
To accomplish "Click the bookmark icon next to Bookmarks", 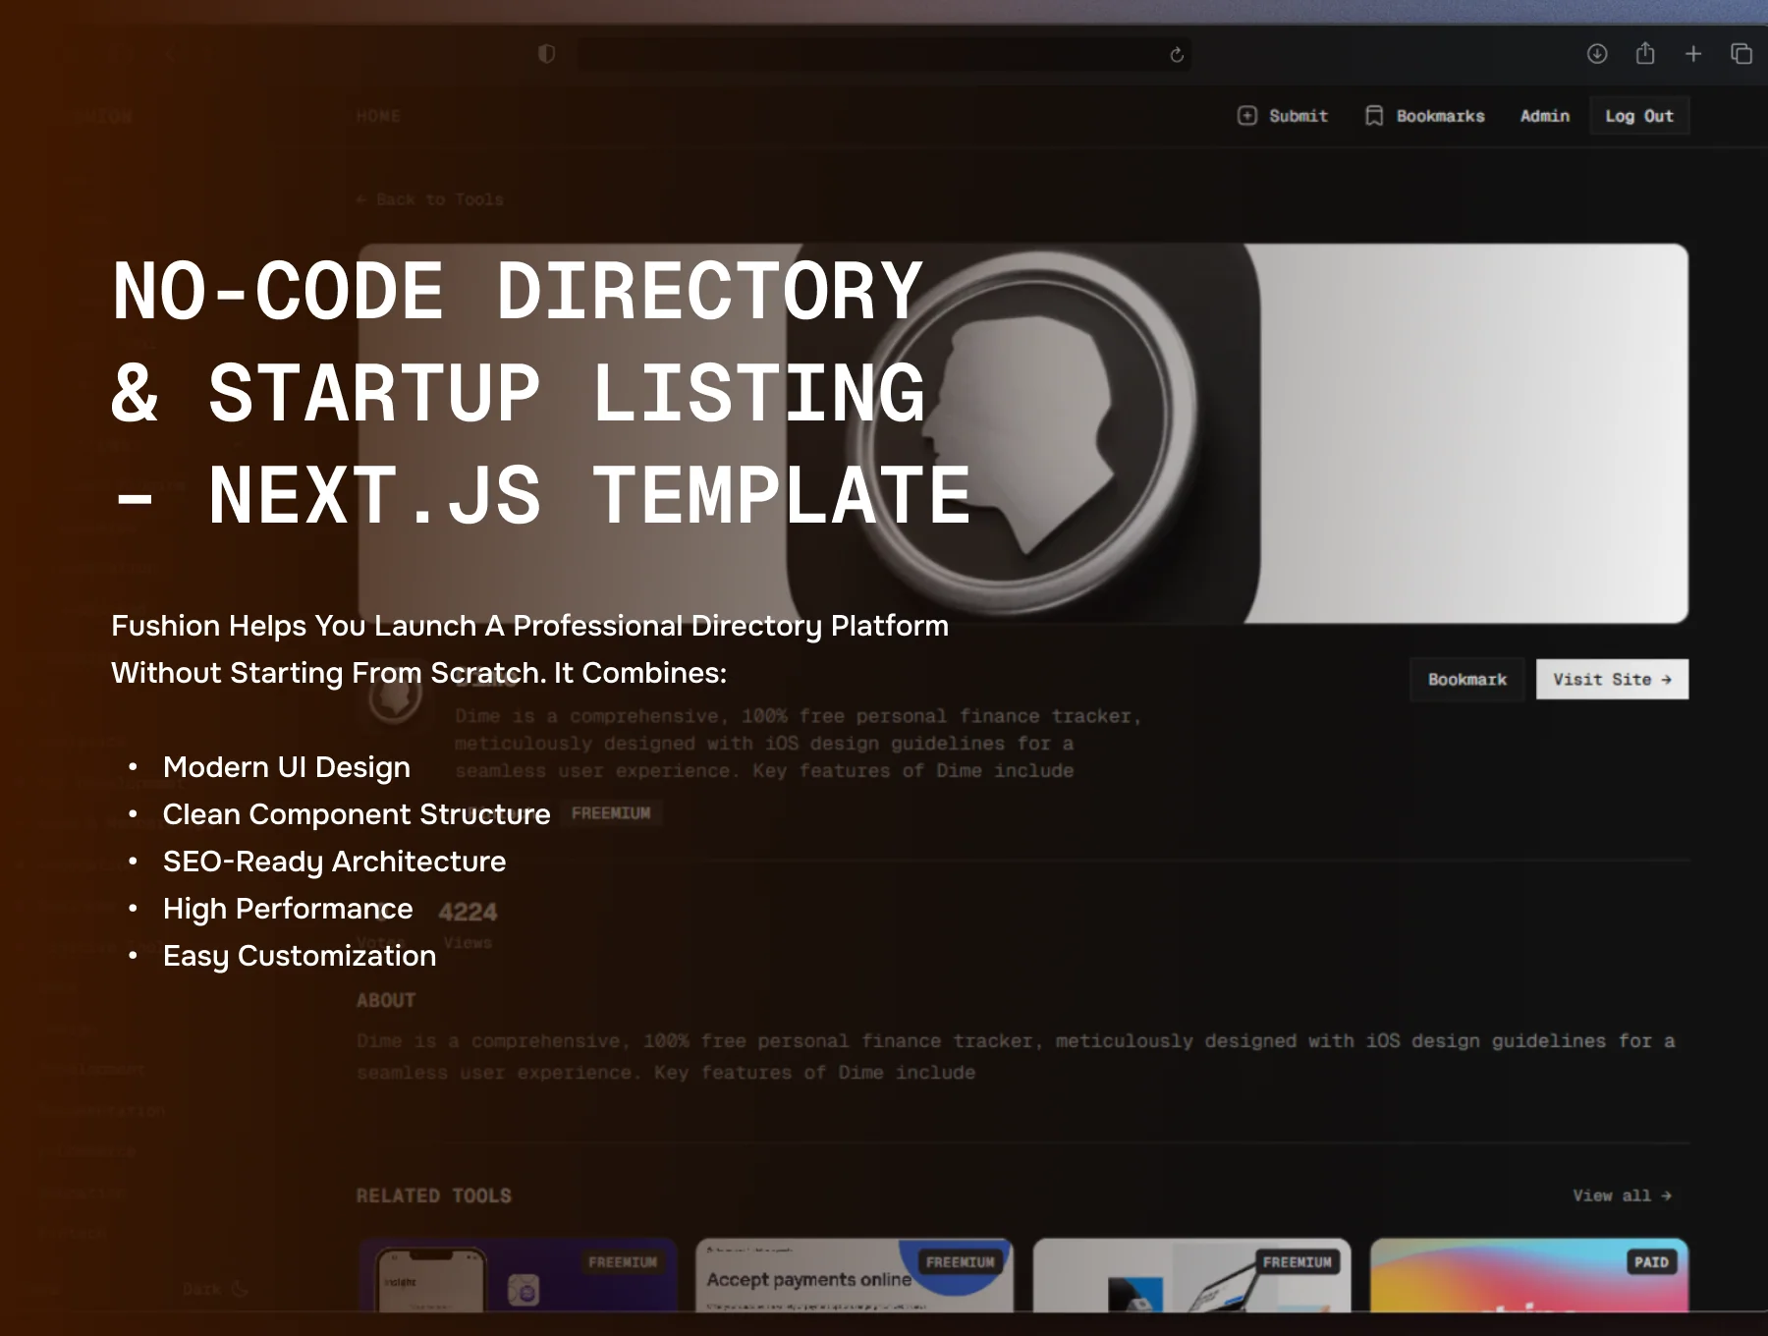I will pyautogui.click(x=1374, y=116).
